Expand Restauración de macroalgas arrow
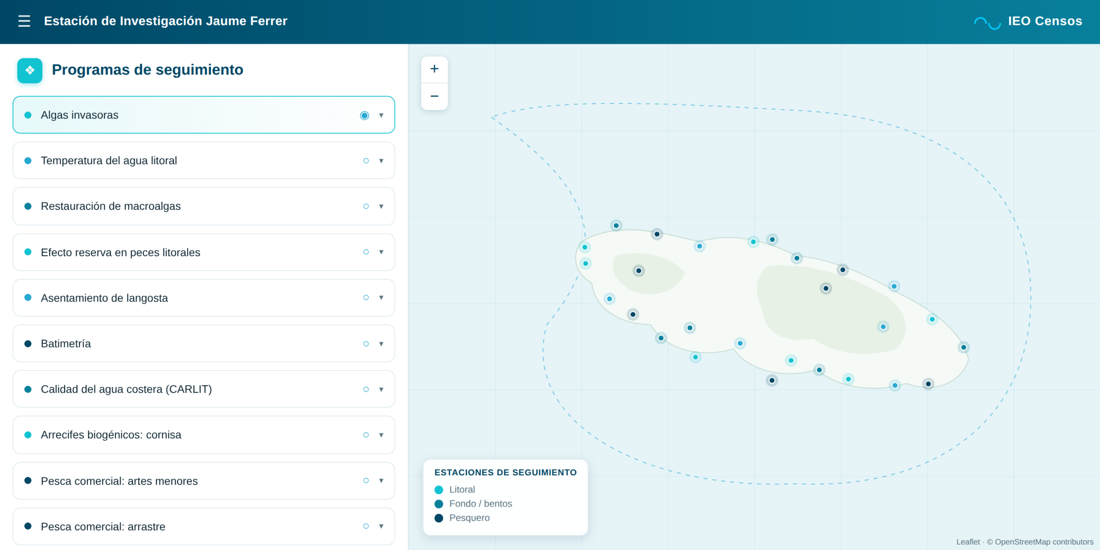The width and height of the screenshot is (1100, 550). click(x=381, y=206)
